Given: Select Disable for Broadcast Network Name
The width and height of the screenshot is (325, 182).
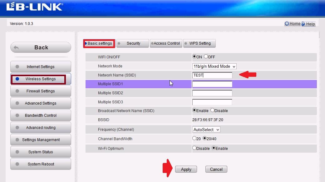Looking at the screenshot, I should [213, 110].
